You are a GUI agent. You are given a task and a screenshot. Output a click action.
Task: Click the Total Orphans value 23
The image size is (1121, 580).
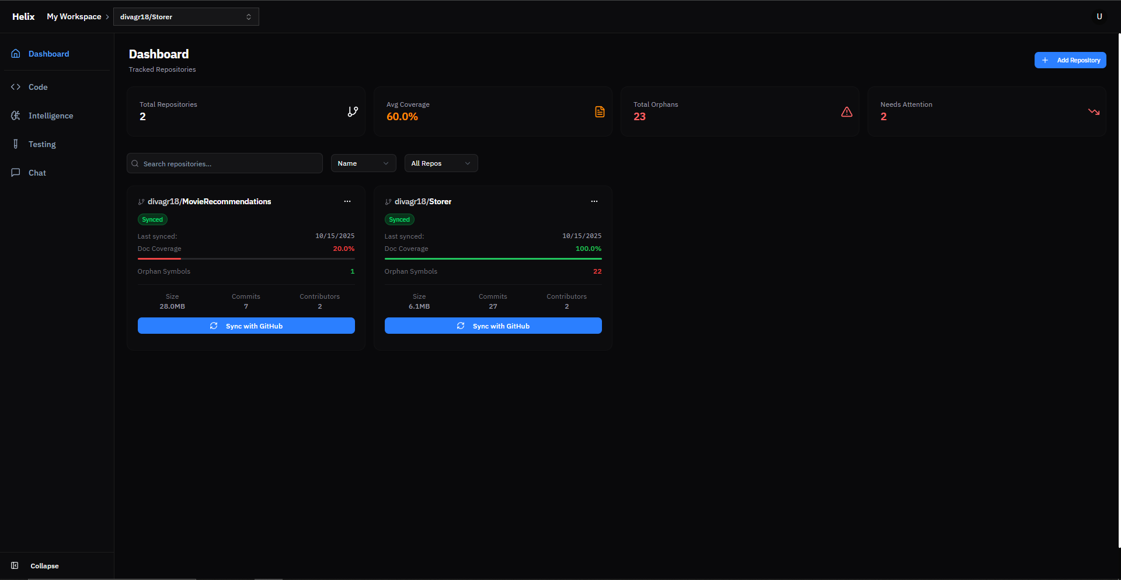[x=640, y=117]
